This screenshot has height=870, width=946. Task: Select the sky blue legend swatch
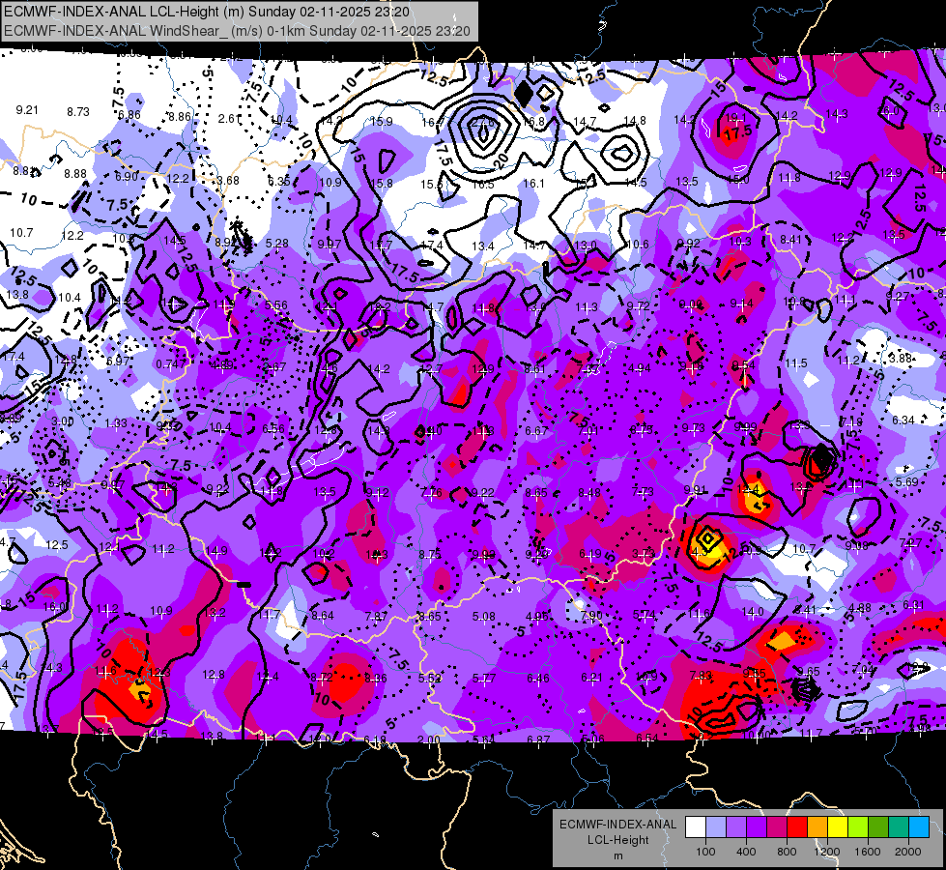(919, 827)
